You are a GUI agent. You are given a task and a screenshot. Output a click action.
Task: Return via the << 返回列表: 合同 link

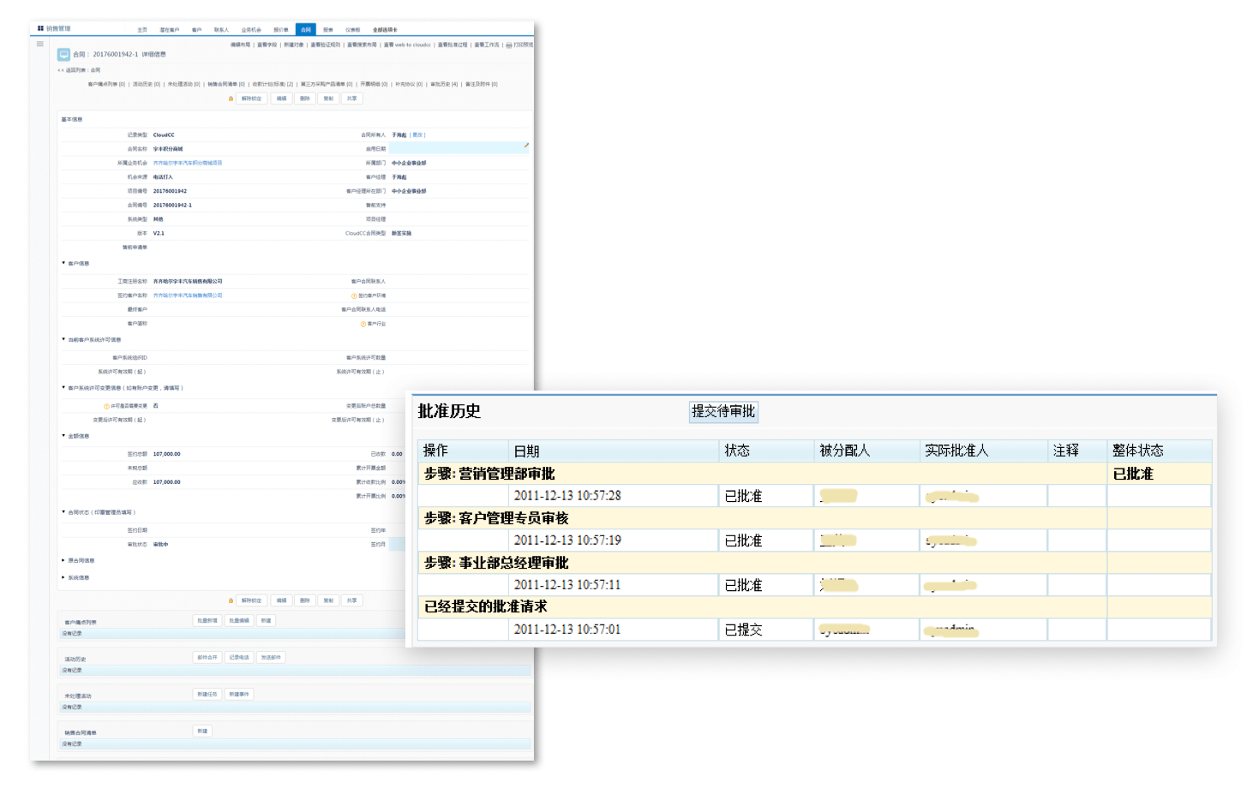click(79, 70)
